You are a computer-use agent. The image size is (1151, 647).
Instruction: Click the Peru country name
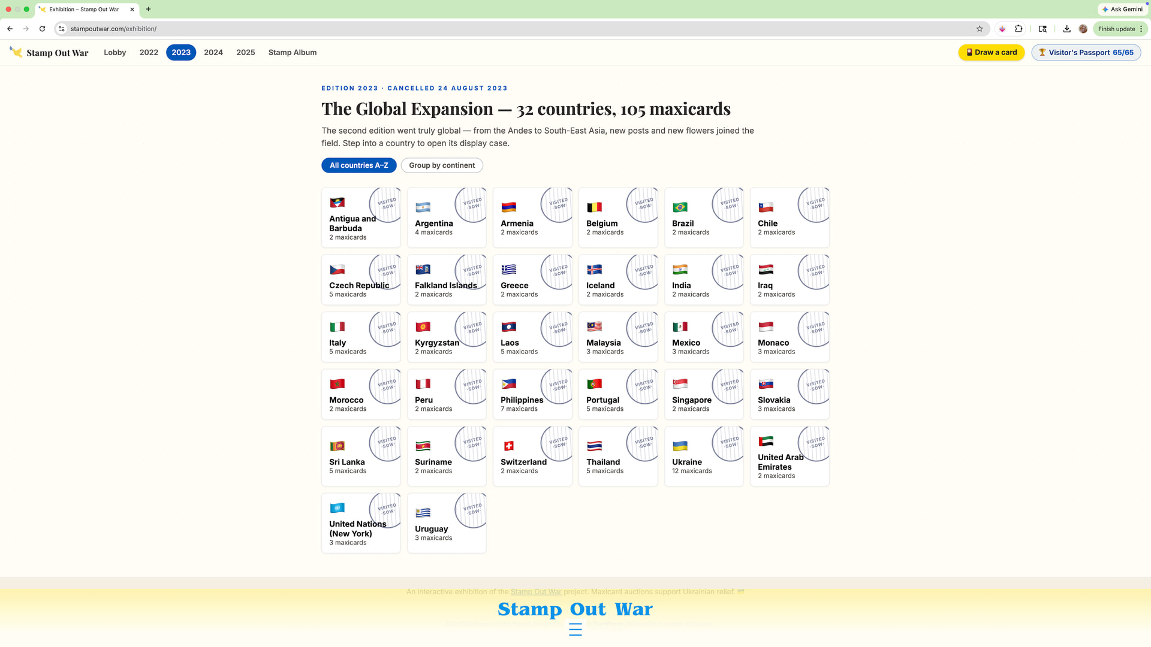pos(424,400)
